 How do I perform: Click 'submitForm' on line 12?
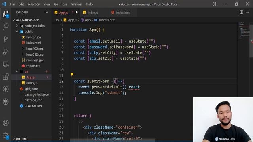(x=98, y=81)
